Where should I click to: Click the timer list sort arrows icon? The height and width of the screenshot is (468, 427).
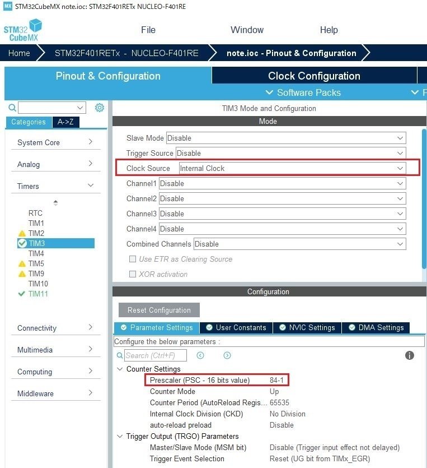55,203
